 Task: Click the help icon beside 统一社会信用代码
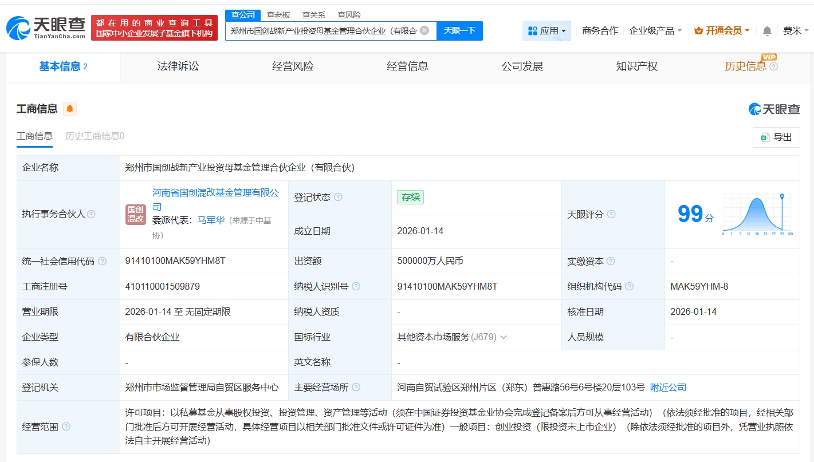(x=103, y=260)
